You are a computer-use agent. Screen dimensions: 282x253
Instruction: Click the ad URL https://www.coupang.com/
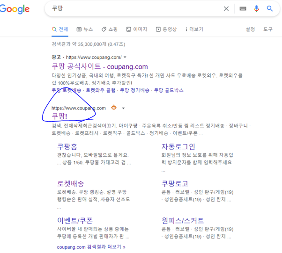click(94, 57)
